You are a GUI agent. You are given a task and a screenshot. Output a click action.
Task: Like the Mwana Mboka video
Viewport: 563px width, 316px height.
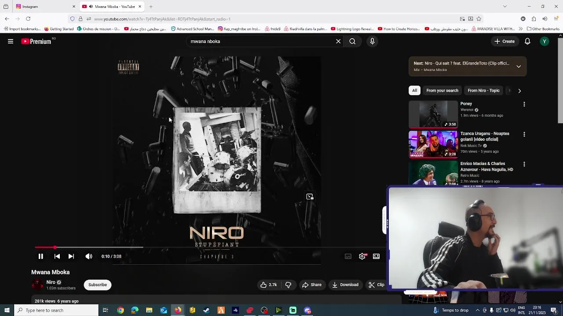pyautogui.click(x=268, y=285)
